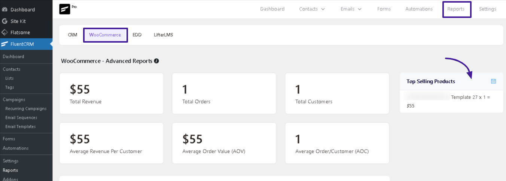Click the Average Order/Customer (AOC) card

click(x=337, y=143)
